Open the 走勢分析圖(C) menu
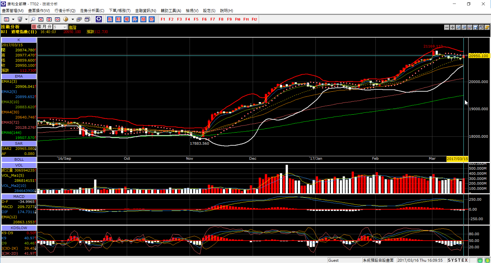491x263 pixels. click(92, 10)
